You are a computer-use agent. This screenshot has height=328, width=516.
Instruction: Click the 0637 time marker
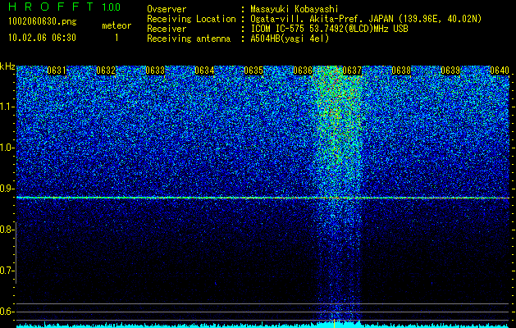[x=352, y=71]
